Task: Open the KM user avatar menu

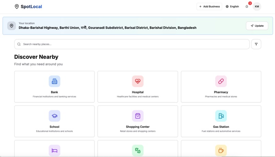Action: pos(257,6)
